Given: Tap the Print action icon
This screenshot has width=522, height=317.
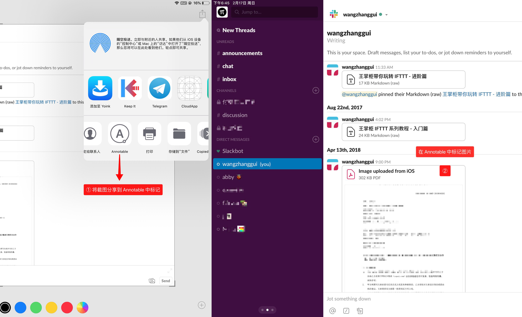Looking at the screenshot, I should pos(150,134).
